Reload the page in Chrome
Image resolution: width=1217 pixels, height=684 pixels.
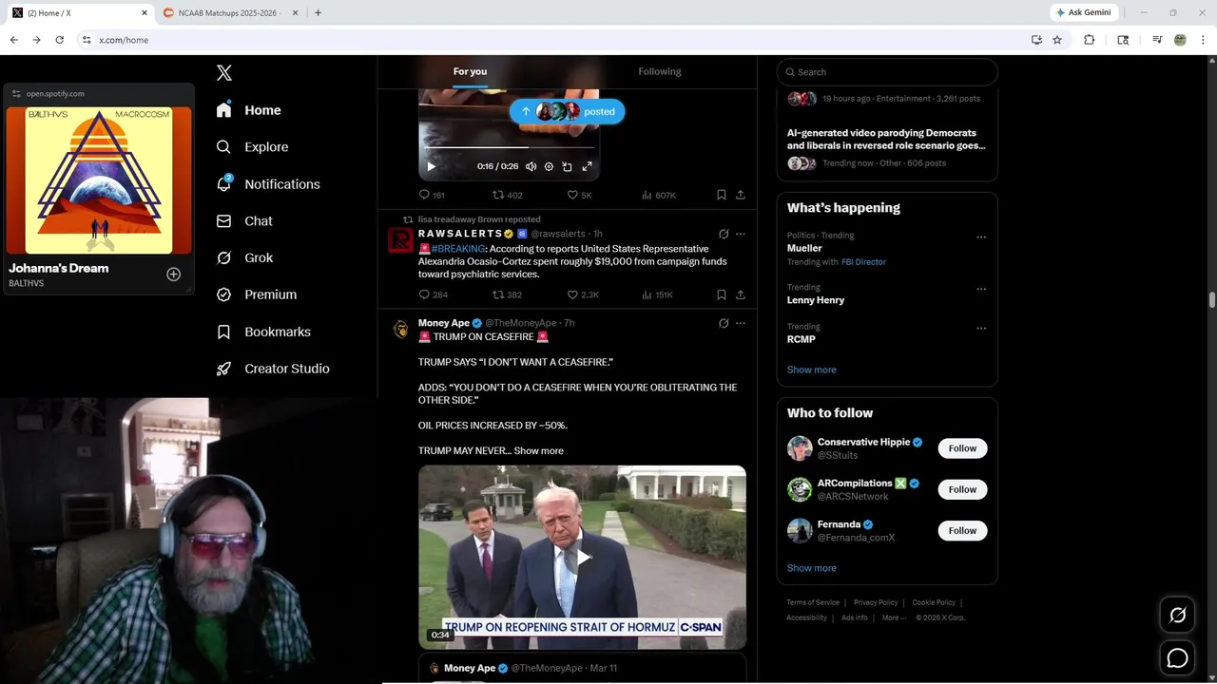point(60,40)
